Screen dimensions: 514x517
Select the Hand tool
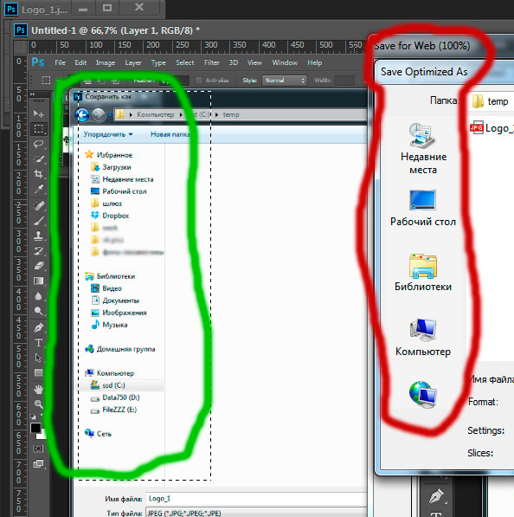tap(39, 389)
